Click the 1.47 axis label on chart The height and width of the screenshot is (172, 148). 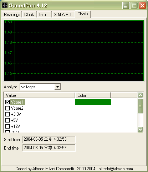pyautogui.click(x=8, y=53)
